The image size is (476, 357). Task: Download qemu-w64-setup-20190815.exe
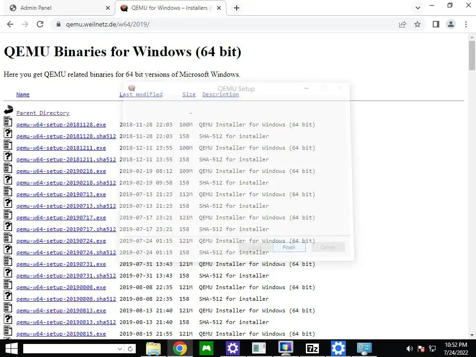pyautogui.click(x=61, y=334)
